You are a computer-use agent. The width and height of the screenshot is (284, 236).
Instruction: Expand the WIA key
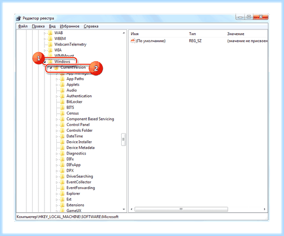[x=45, y=50]
